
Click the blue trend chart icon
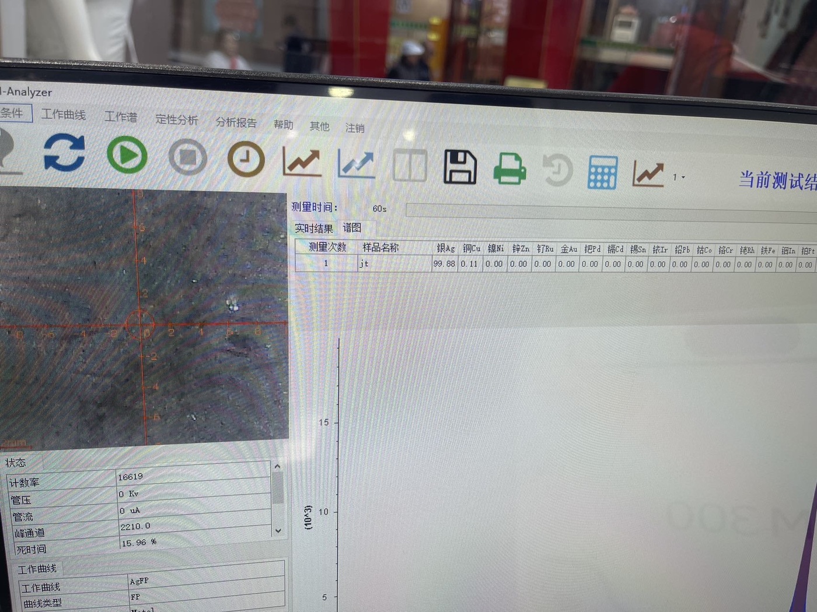[x=356, y=164]
